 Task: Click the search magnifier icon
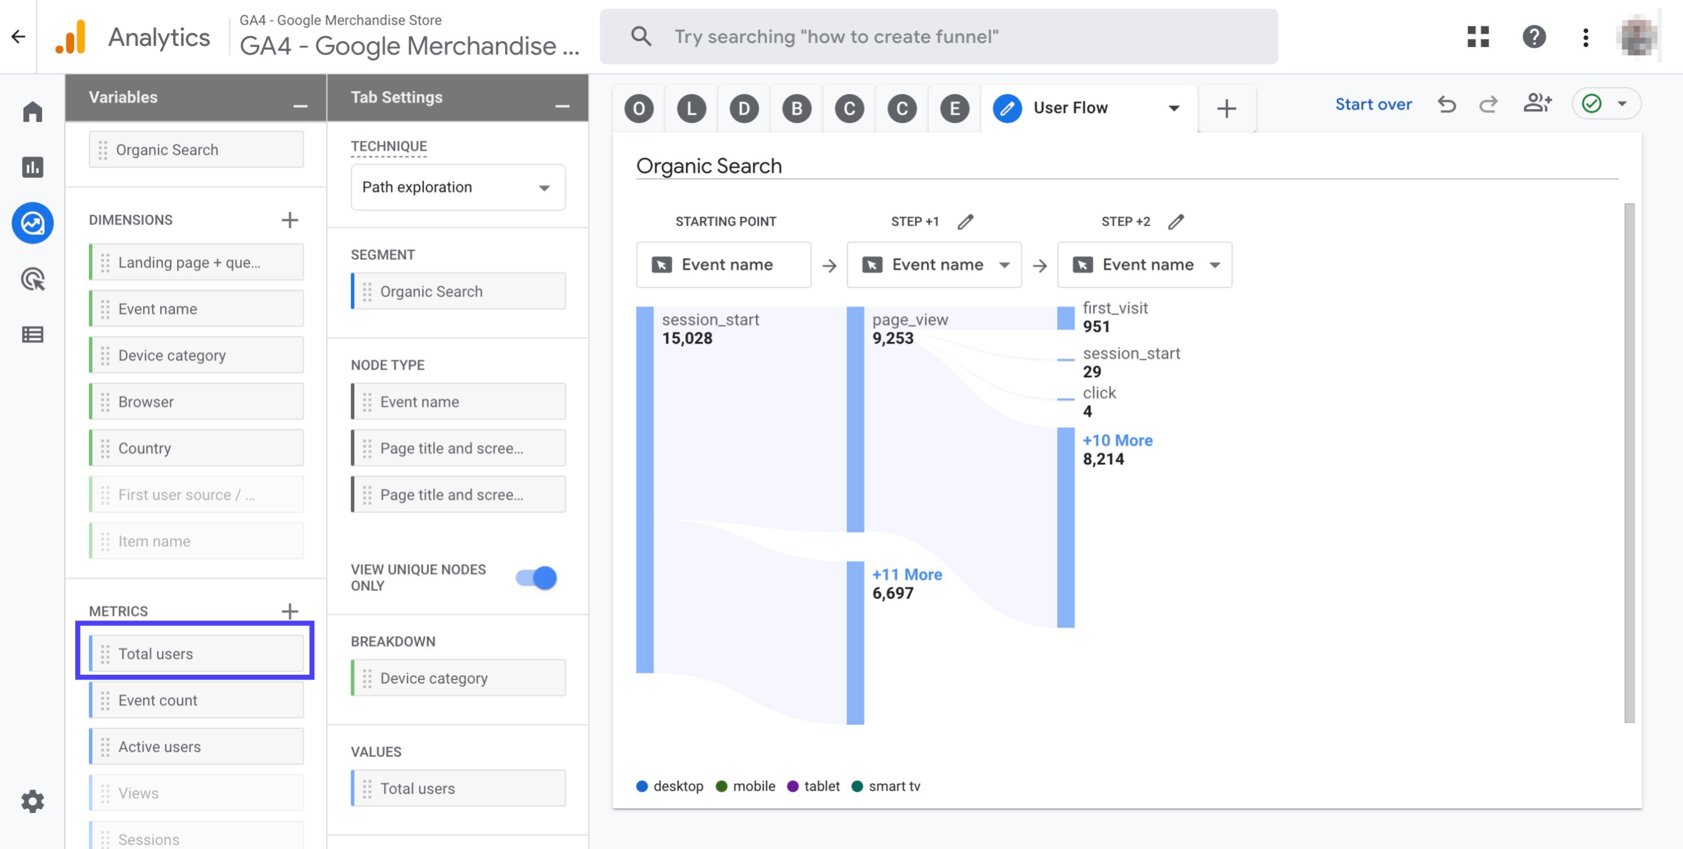[x=641, y=36]
